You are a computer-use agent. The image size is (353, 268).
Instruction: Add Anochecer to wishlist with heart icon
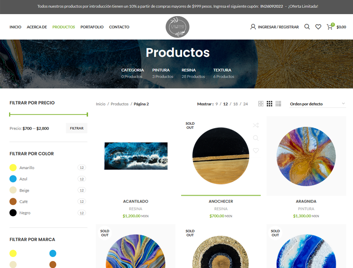(256, 150)
